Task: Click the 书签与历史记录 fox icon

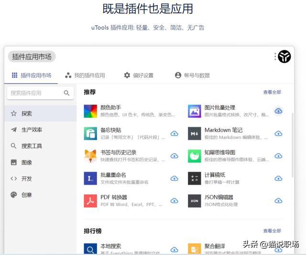Action: point(90,156)
